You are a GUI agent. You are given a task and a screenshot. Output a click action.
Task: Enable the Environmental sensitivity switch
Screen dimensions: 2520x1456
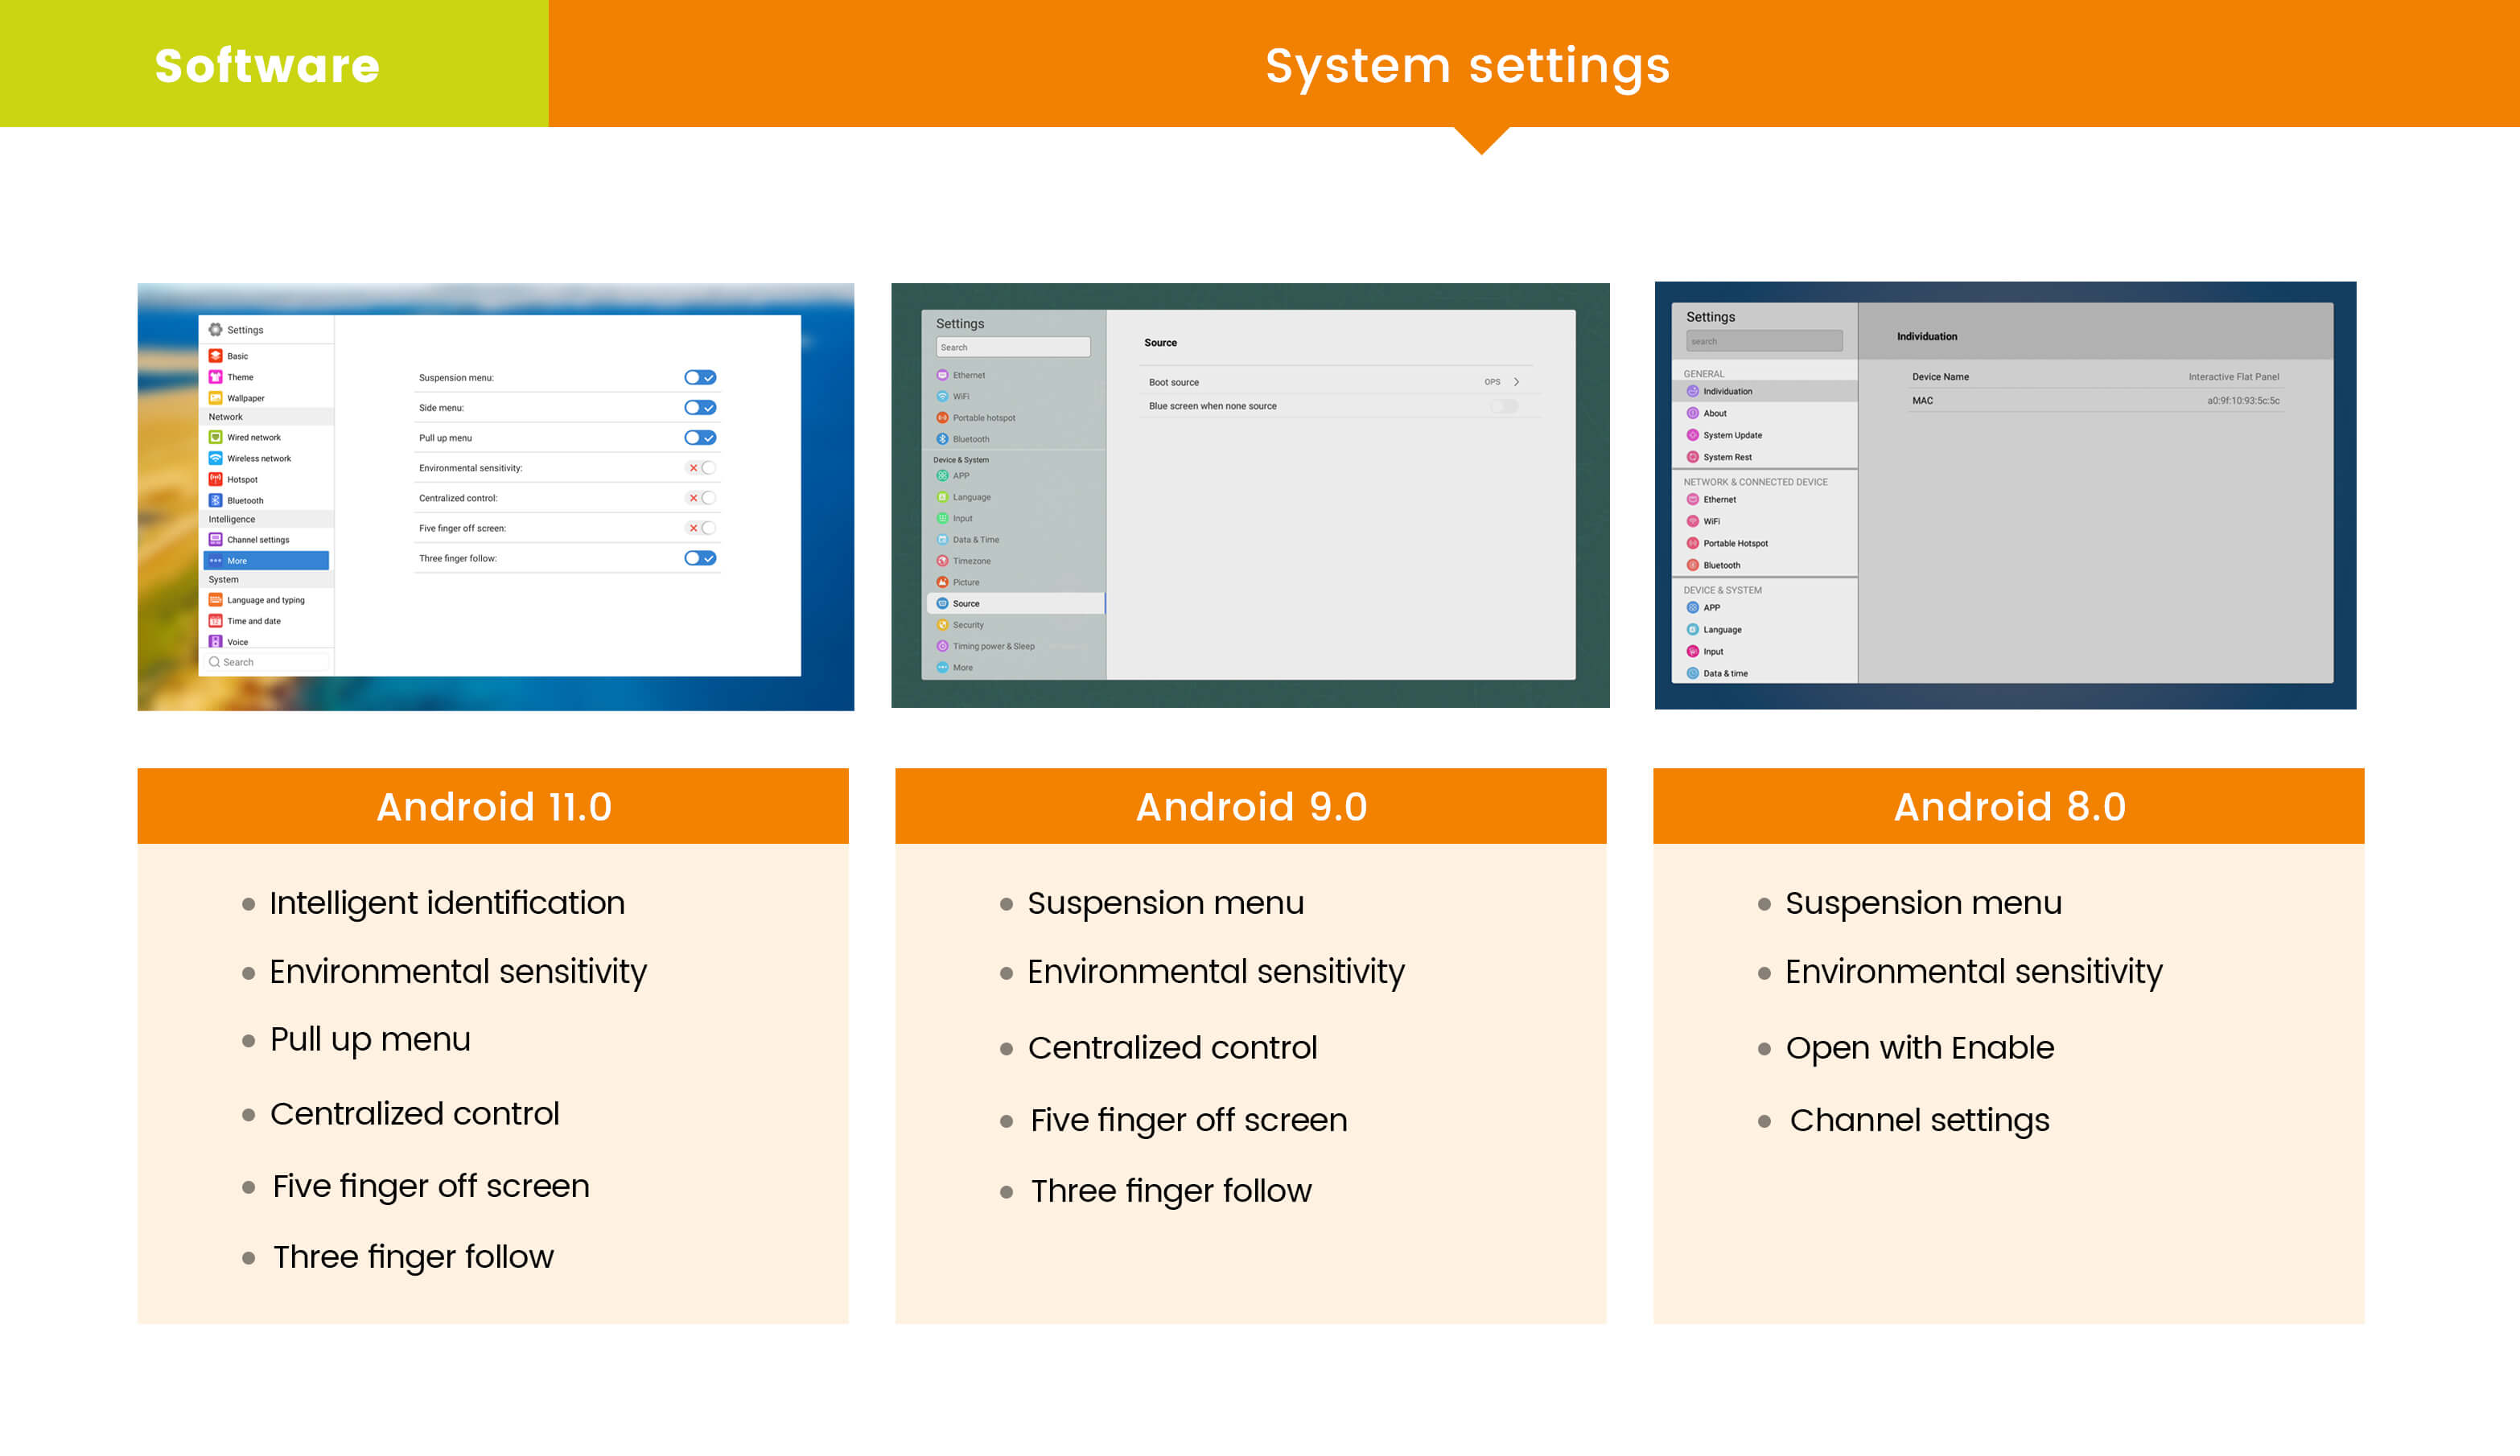pos(702,468)
